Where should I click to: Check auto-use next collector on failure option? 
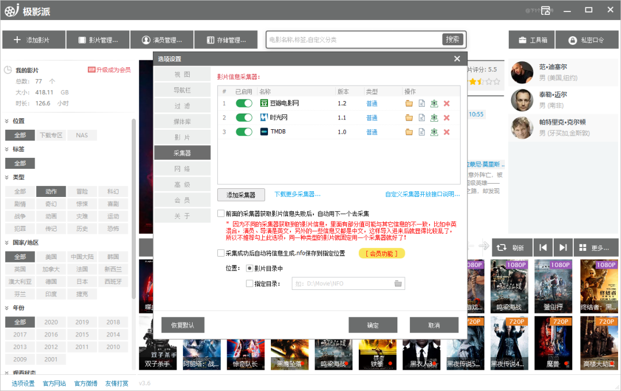pos(221,214)
